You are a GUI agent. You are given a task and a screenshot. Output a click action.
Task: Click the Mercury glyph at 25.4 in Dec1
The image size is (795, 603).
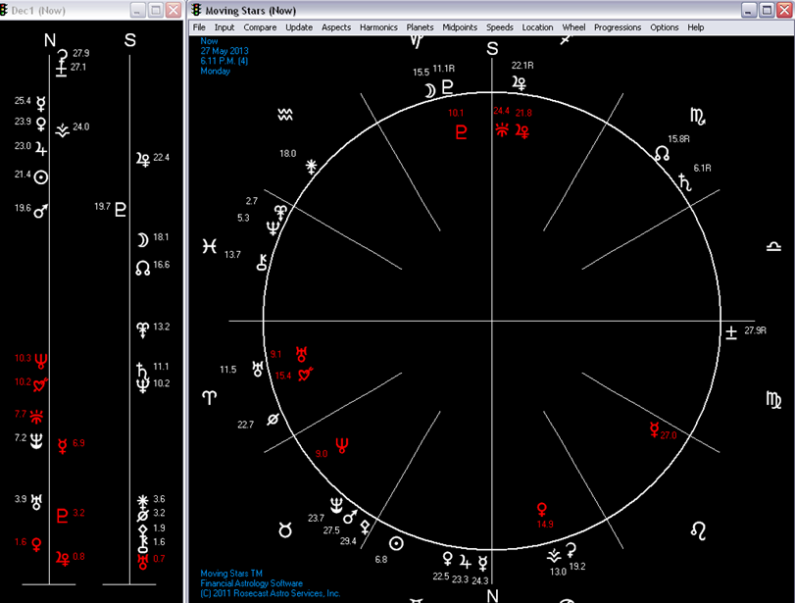tap(41, 104)
